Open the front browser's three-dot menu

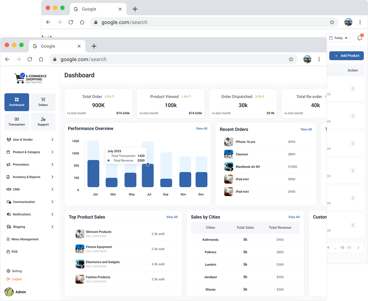click(319, 59)
